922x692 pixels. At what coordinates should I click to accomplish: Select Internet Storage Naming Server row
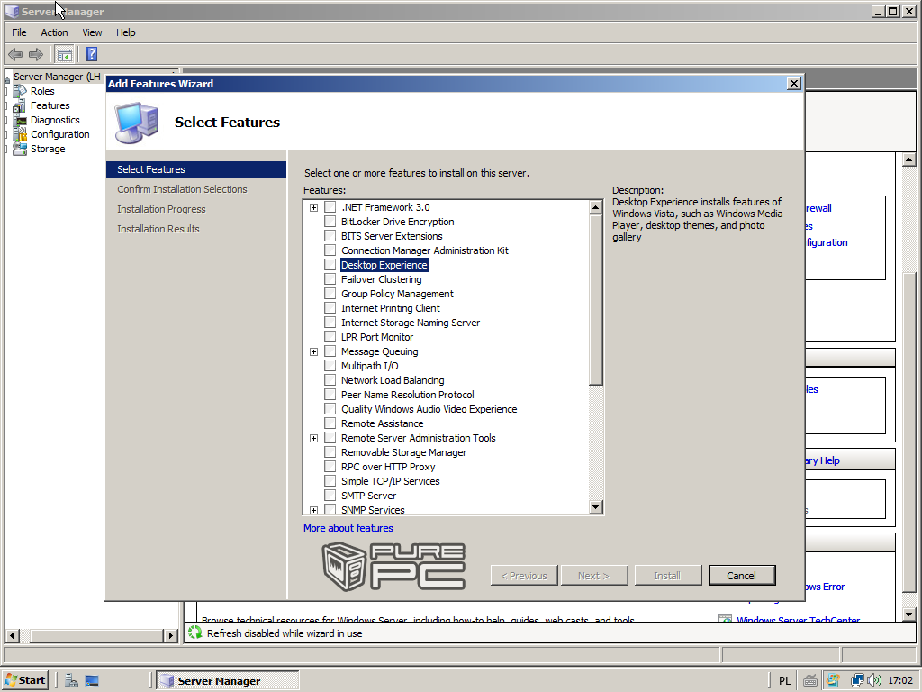411,323
